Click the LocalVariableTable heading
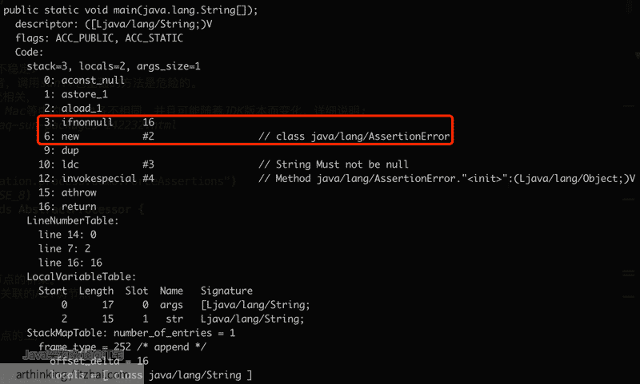 [x=82, y=277]
